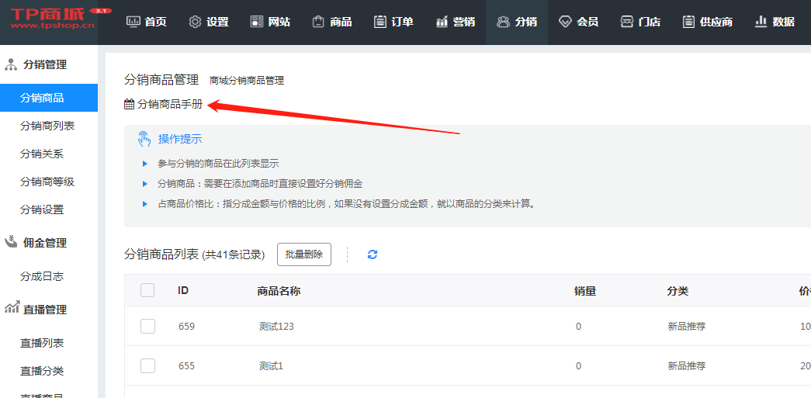Open the 设置 settings menu
Image resolution: width=811 pixels, height=398 pixels.
tap(209, 22)
